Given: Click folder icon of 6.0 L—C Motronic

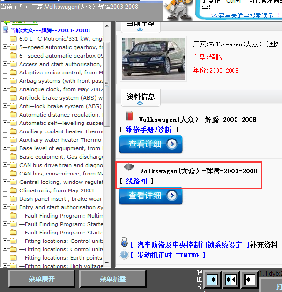Looking at the screenshot, I should (13, 39).
